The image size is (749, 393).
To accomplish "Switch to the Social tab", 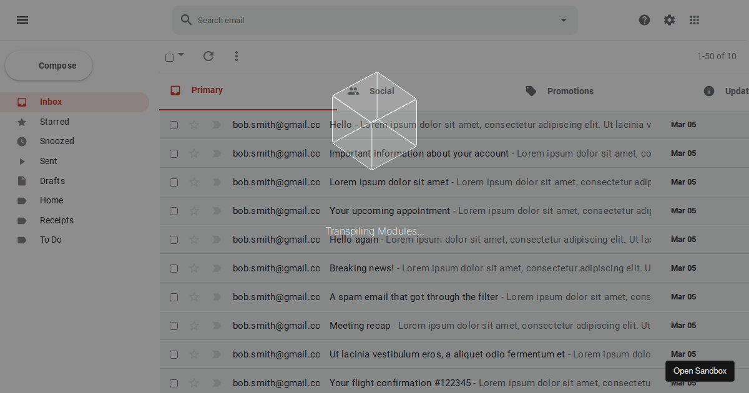I will point(381,90).
